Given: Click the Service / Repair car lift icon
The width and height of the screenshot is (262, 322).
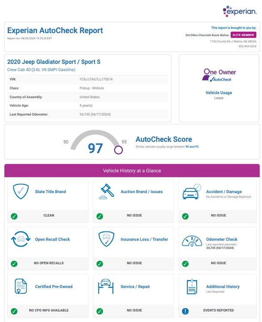Looking at the screenshot, I should 106,286.
